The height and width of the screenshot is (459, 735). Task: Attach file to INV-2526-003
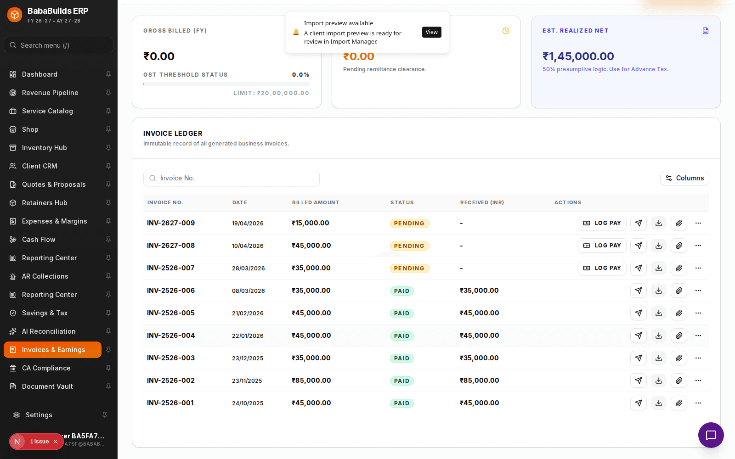pos(679,358)
